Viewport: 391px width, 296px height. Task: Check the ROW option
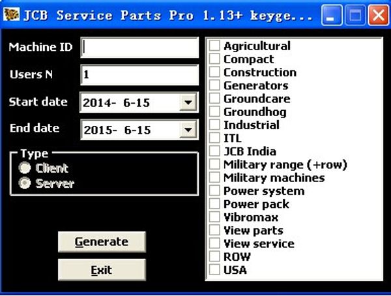point(214,257)
